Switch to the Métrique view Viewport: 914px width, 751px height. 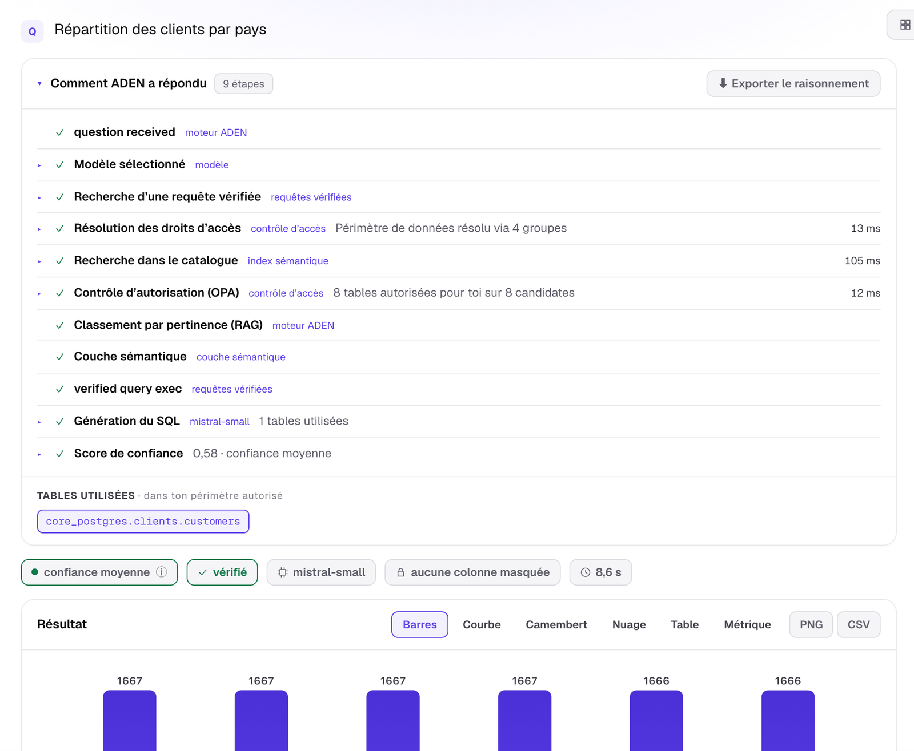pyautogui.click(x=747, y=624)
